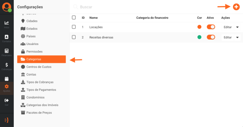Open Centros de Custos settings menu
This screenshot has width=243, height=127.
pyautogui.click(x=39, y=67)
